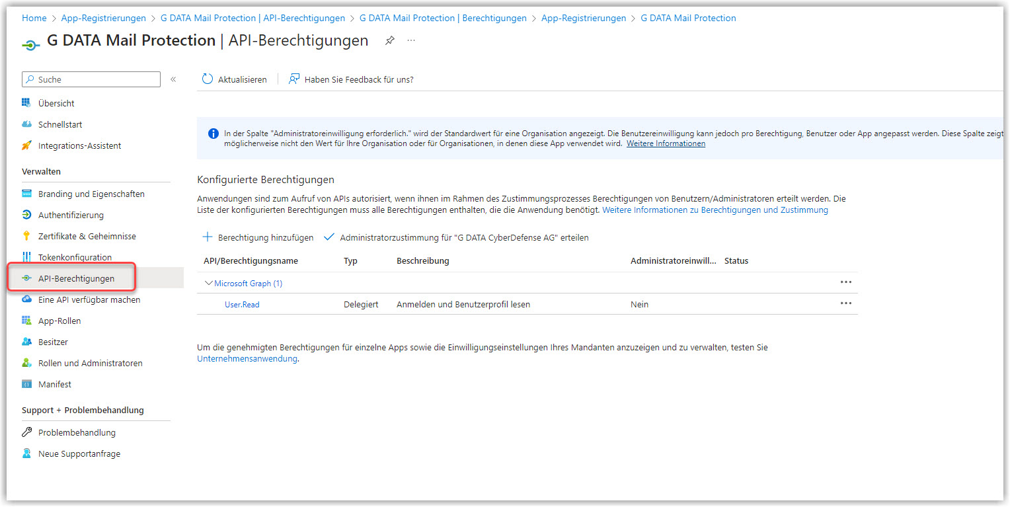Viewport: 1010px width, 507px height.
Task: Open the Microsoft Graph (1) link
Action: pos(249,284)
